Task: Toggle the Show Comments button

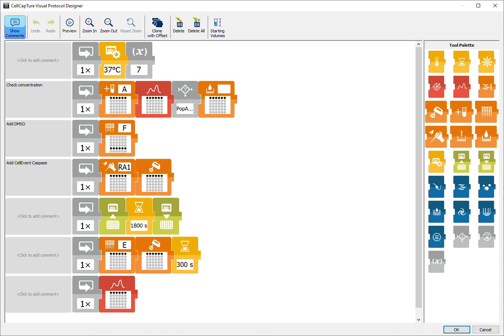Action: pyautogui.click(x=15, y=27)
